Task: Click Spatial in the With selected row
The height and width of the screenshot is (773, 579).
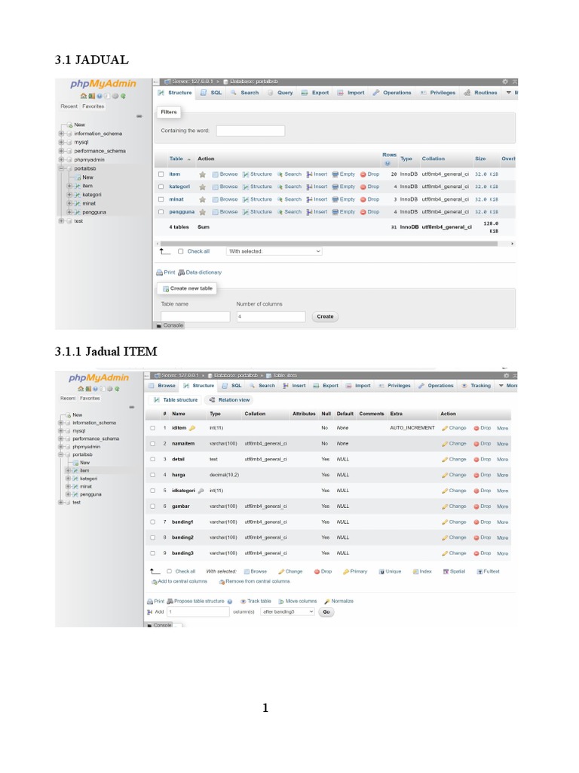Action: (x=454, y=571)
